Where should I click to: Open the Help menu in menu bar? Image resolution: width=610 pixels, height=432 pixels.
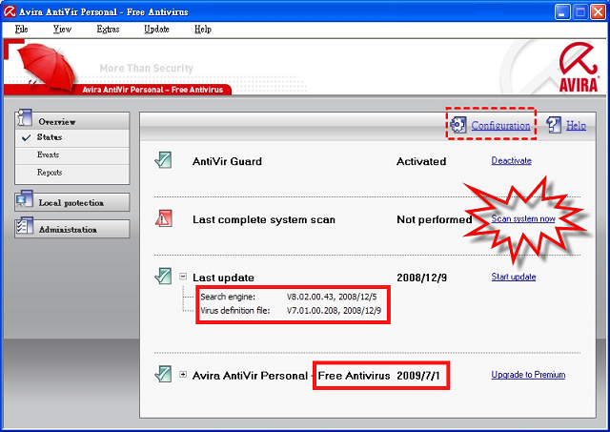(203, 30)
